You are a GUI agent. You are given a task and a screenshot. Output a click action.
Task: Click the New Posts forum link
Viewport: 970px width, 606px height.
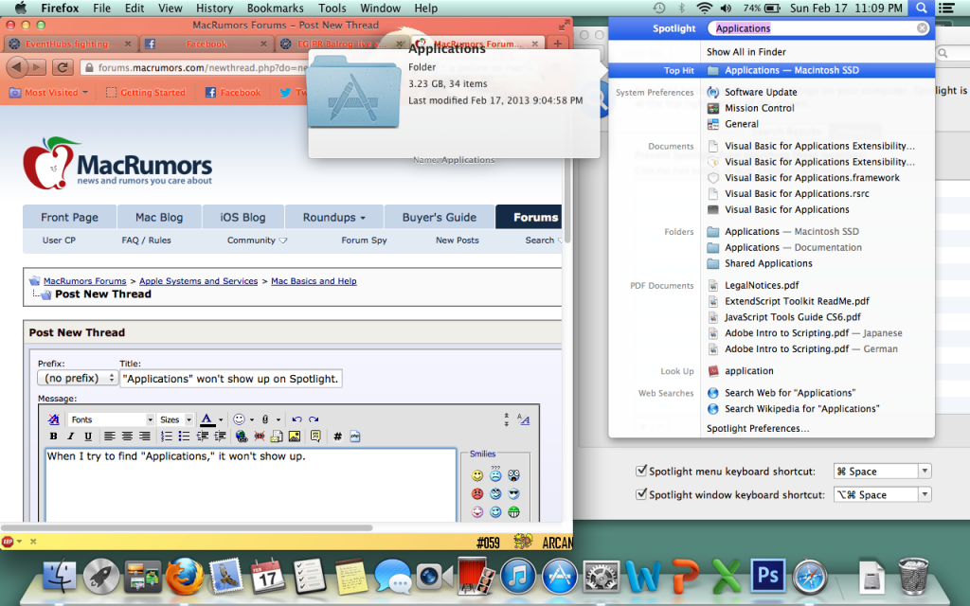click(x=458, y=240)
